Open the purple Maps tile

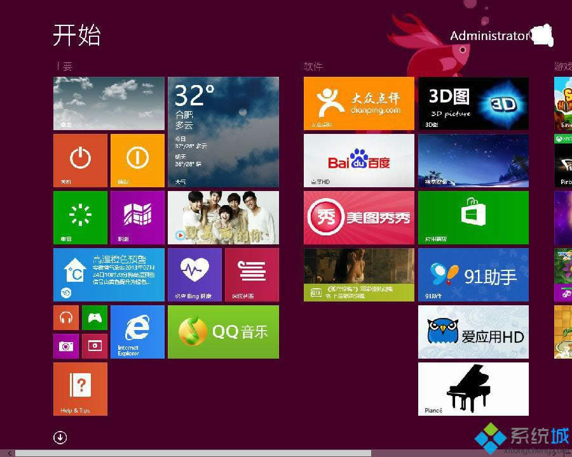[137, 217]
